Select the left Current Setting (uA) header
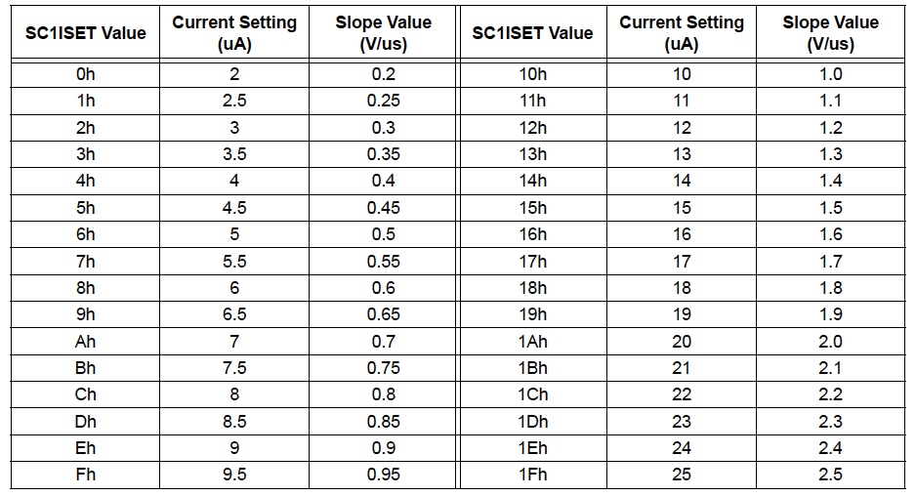 (x=233, y=33)
